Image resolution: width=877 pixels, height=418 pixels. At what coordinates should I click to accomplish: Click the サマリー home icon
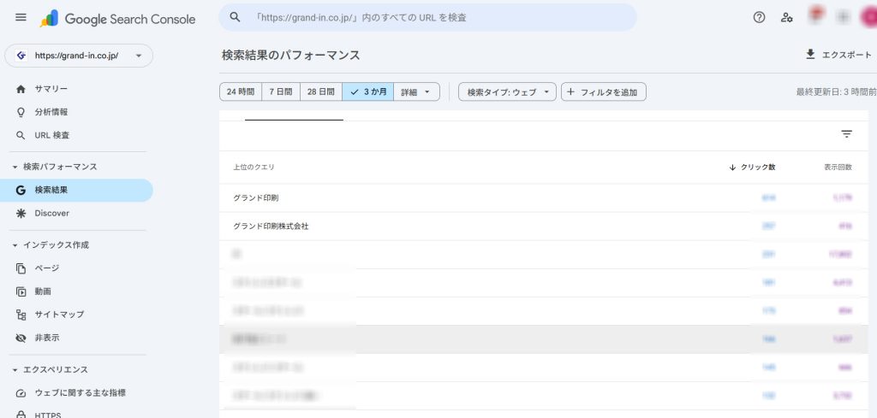21,89
